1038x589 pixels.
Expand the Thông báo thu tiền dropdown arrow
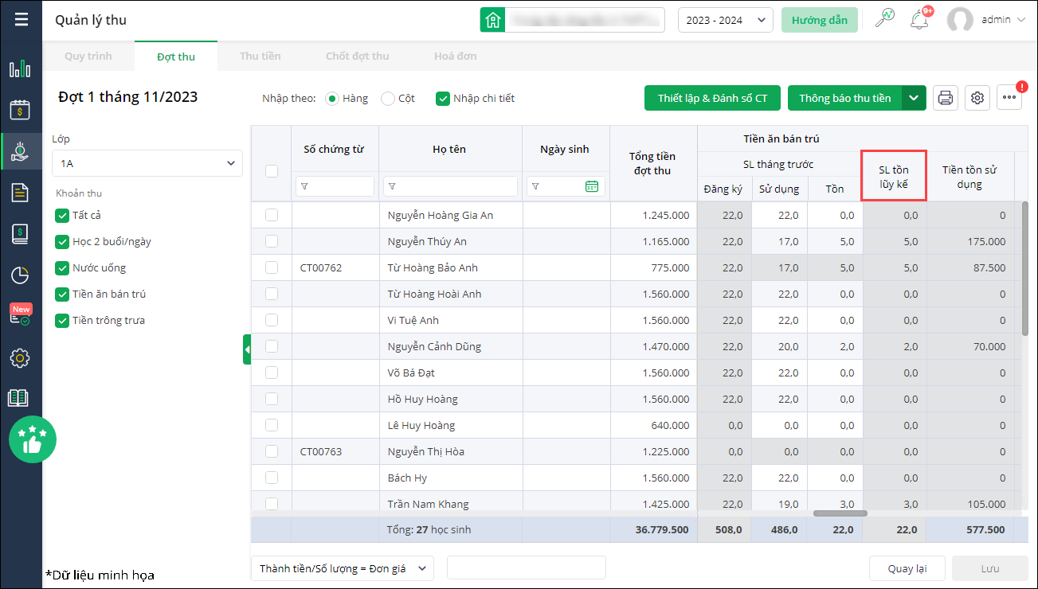pyautogui.click(x=913, y=98)
